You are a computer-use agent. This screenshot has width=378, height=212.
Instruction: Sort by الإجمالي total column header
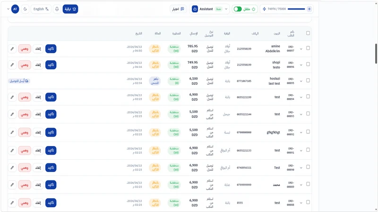pyautogui.click(x=194, y=33)
